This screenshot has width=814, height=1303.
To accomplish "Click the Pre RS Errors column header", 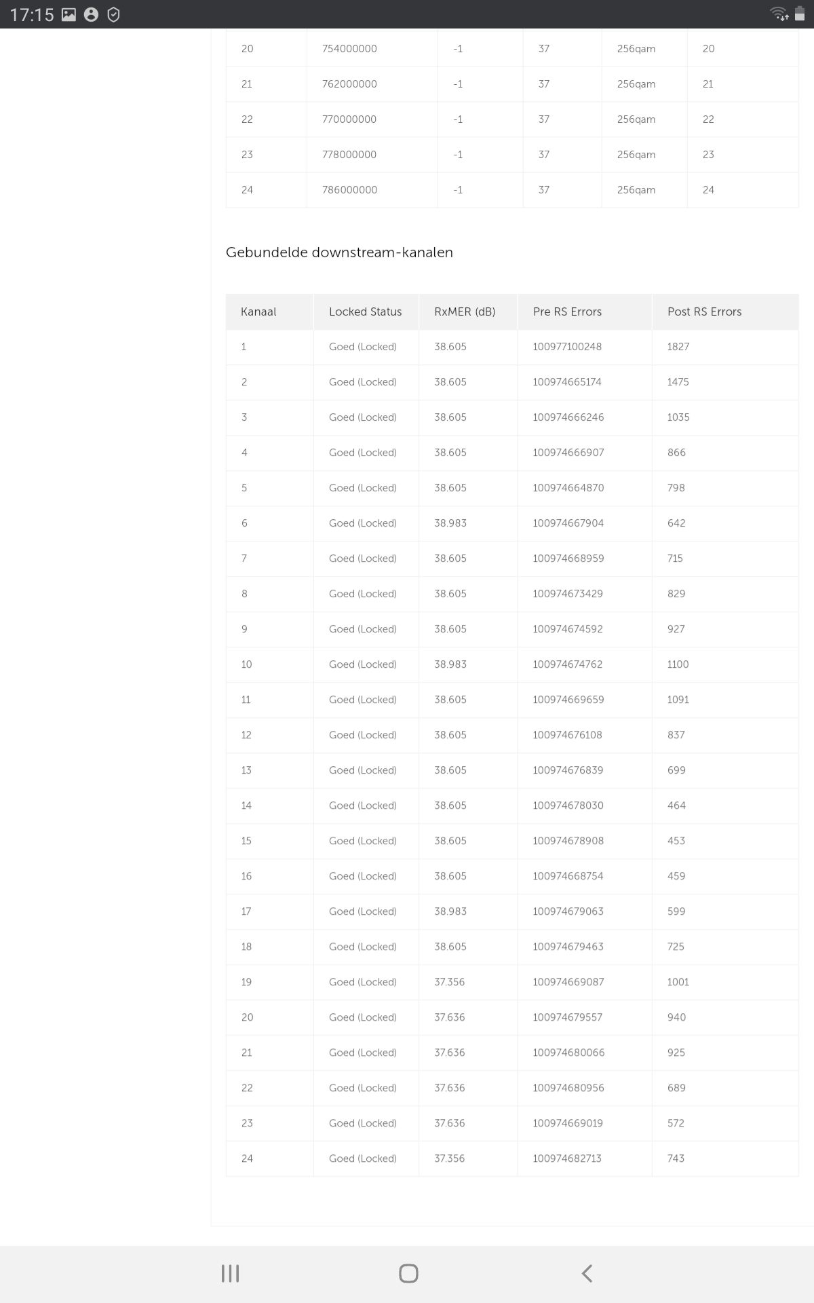I will [567, 311].
